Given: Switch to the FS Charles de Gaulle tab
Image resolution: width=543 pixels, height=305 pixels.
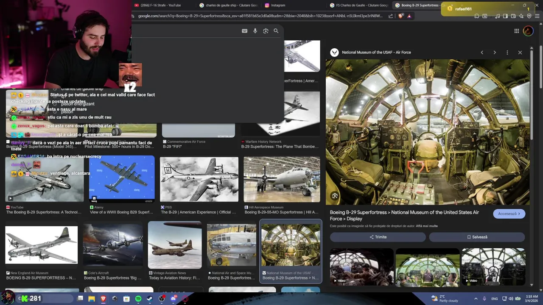Looking at the screenshot, I should [x=360, y=5].
